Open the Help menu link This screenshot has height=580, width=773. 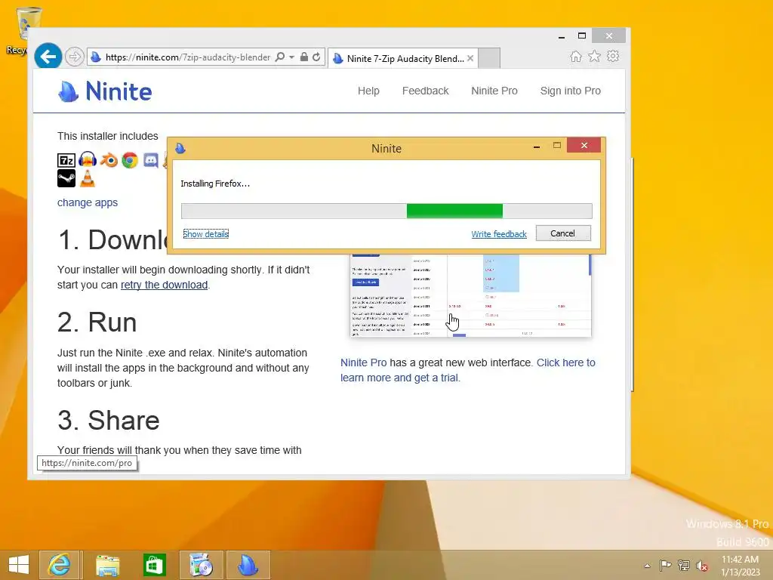pyautogui.click(x=368, y=91)
